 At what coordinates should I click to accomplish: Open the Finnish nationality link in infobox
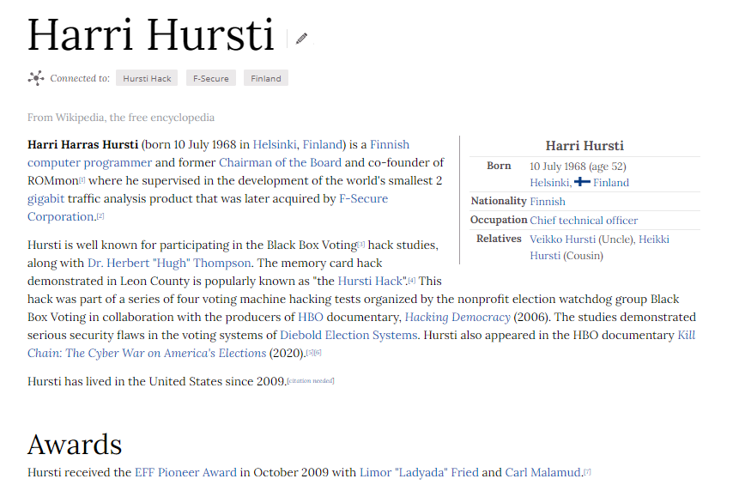click(548, 202)
